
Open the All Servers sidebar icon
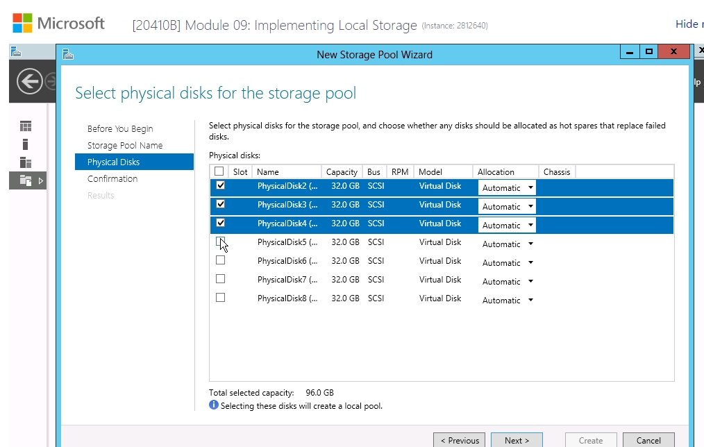coord(26,162)
